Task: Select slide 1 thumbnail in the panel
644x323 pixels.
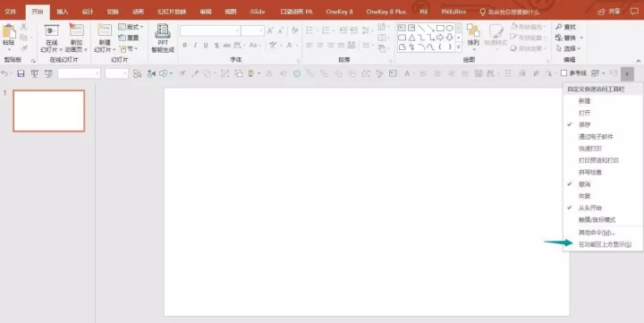Action: click(49, 111)
